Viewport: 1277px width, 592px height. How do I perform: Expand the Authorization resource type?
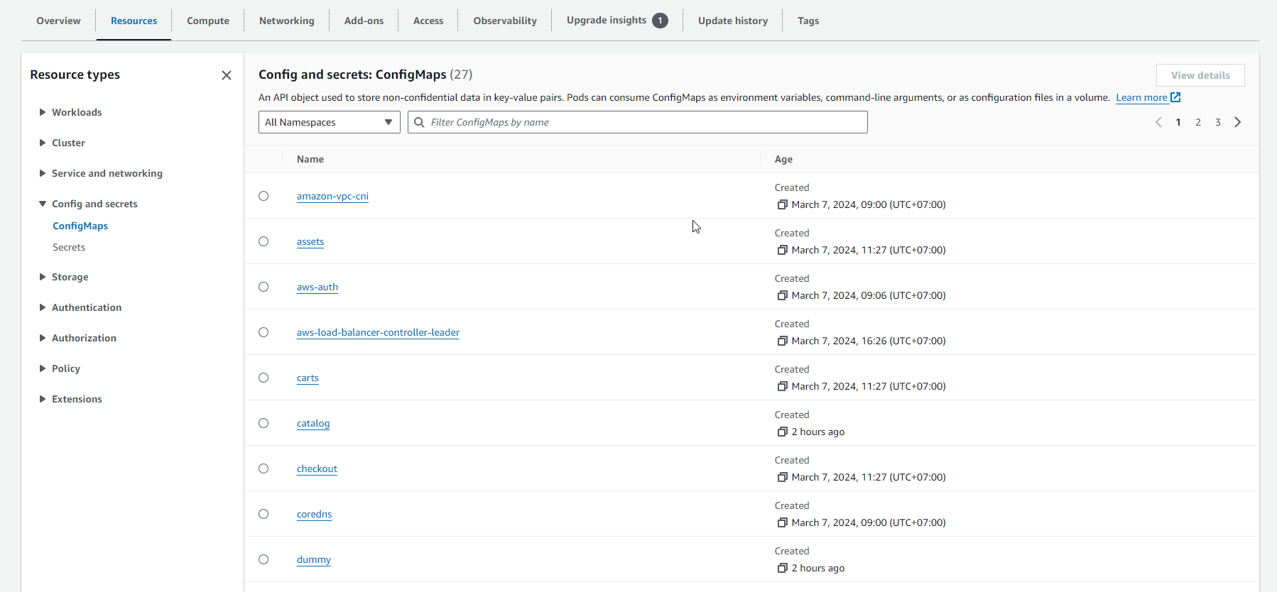click(x=43, y=338)
